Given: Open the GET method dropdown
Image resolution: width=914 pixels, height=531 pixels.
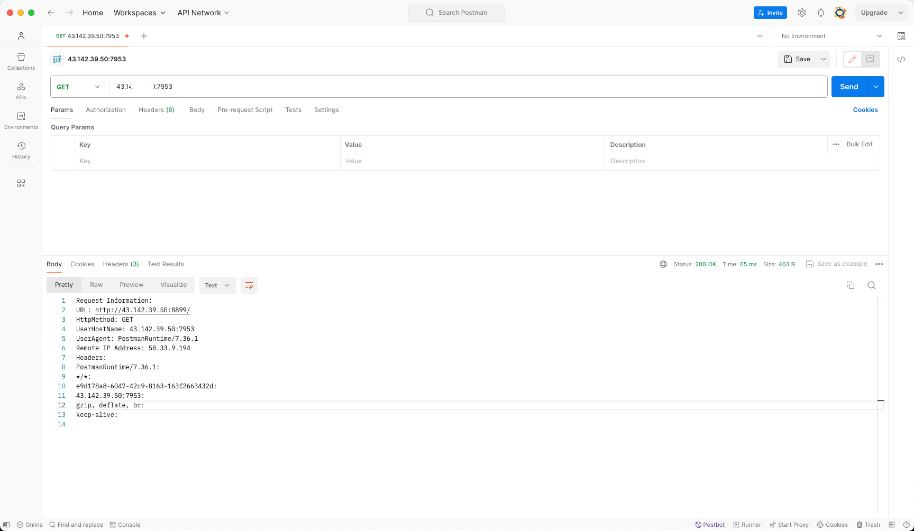Looking at the screenshot, I should [x=78, y=87].
